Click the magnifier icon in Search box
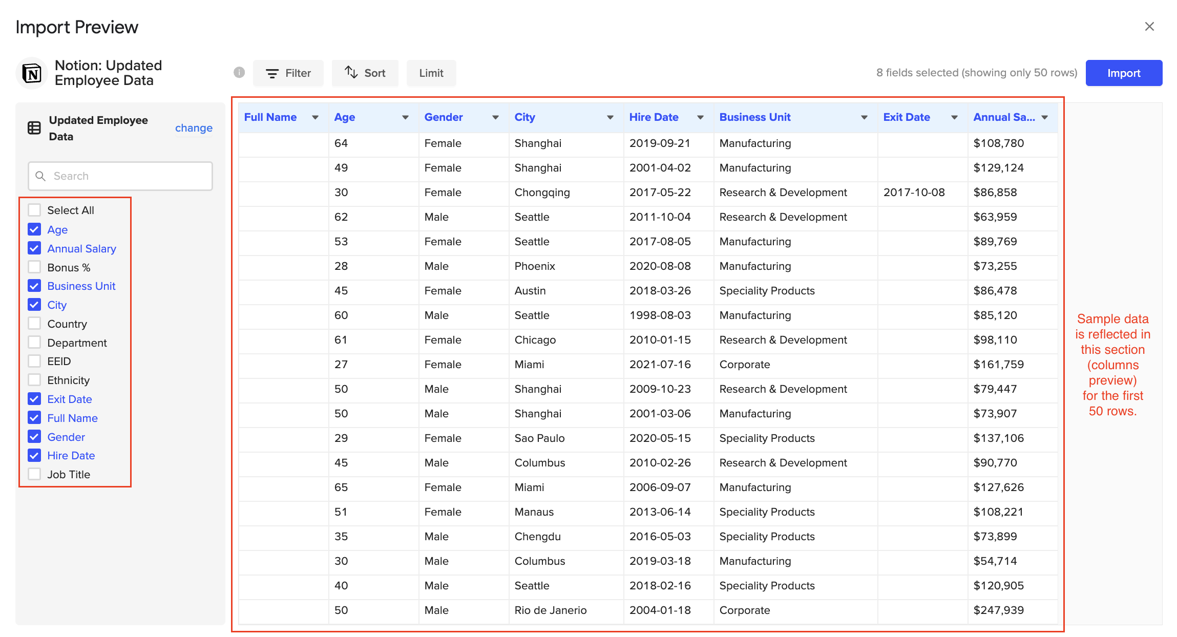The image size is (1177, 637). [40, 176]
